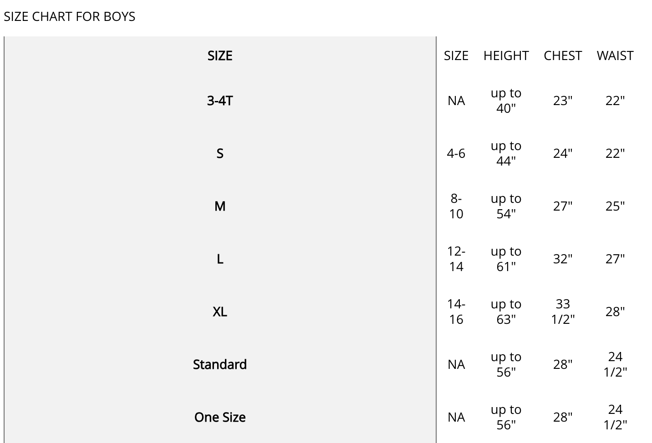This screenshot has width=652, height=443.
Task: Select the 12-14 size cell
Action: point(456,259)
